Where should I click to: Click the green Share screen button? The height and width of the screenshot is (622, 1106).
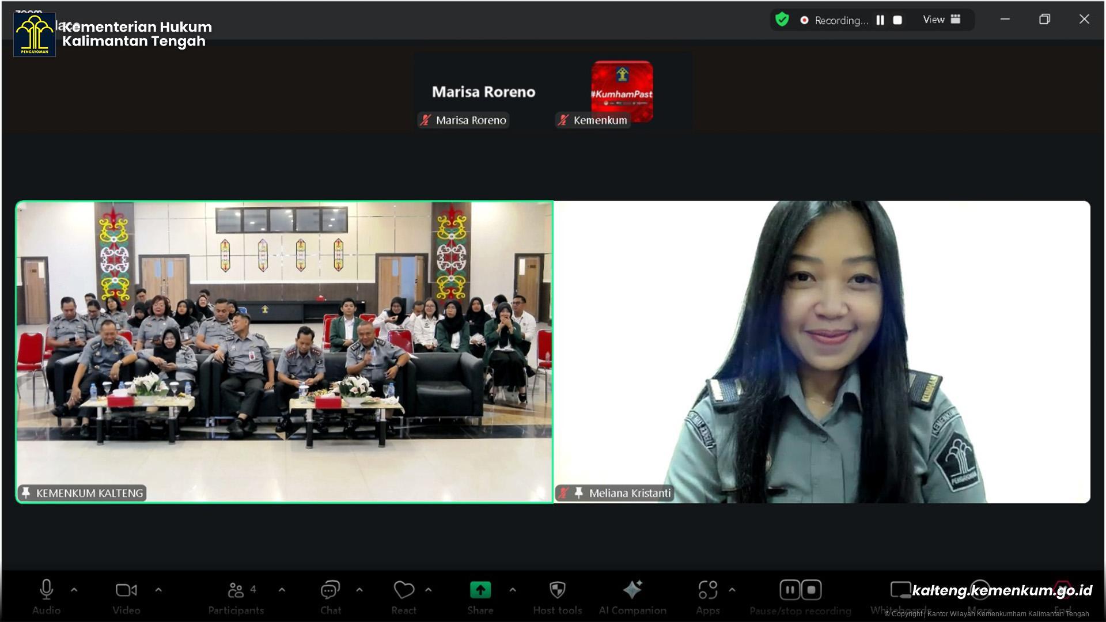(x=480, y=590)
